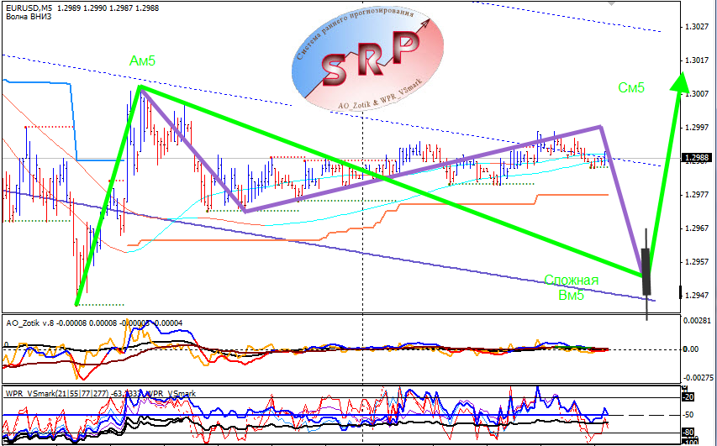Select the green Ам5 wave label
Viewport: 717px width, 446px height.
[142, 60]
